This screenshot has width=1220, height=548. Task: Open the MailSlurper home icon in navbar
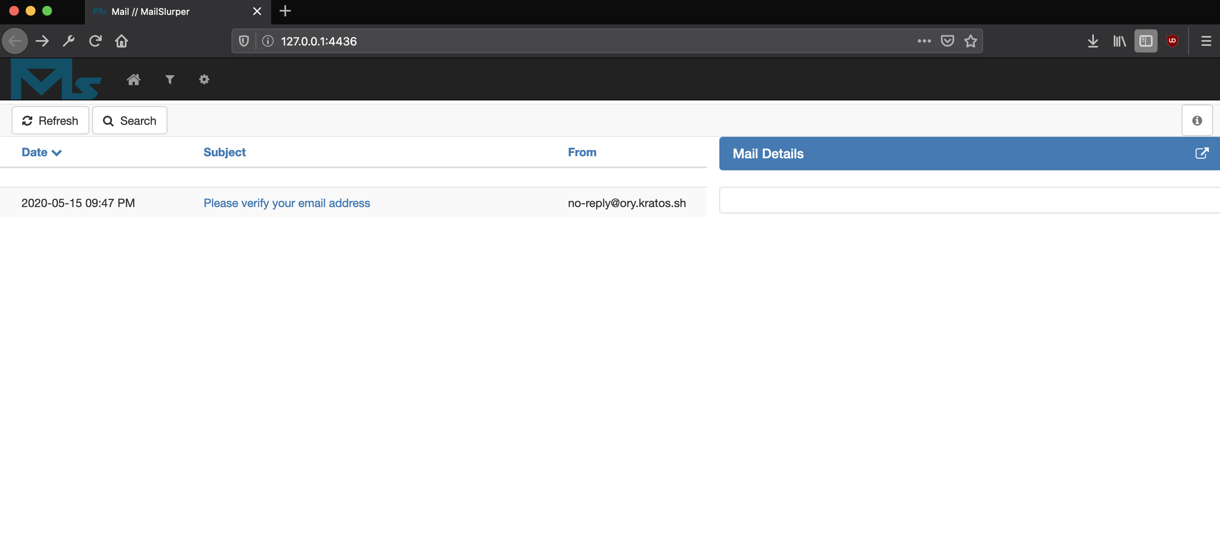coord(134,79)
